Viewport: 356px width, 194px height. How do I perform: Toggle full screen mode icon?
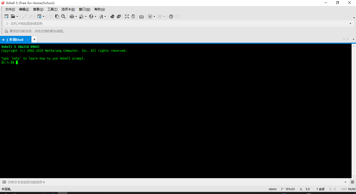127,16
